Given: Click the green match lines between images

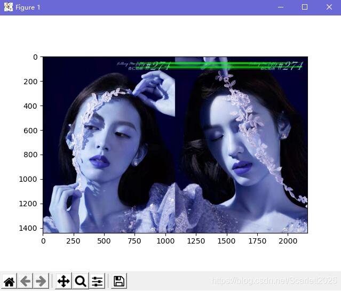Looking at the screenshot, I should (213, 66).
